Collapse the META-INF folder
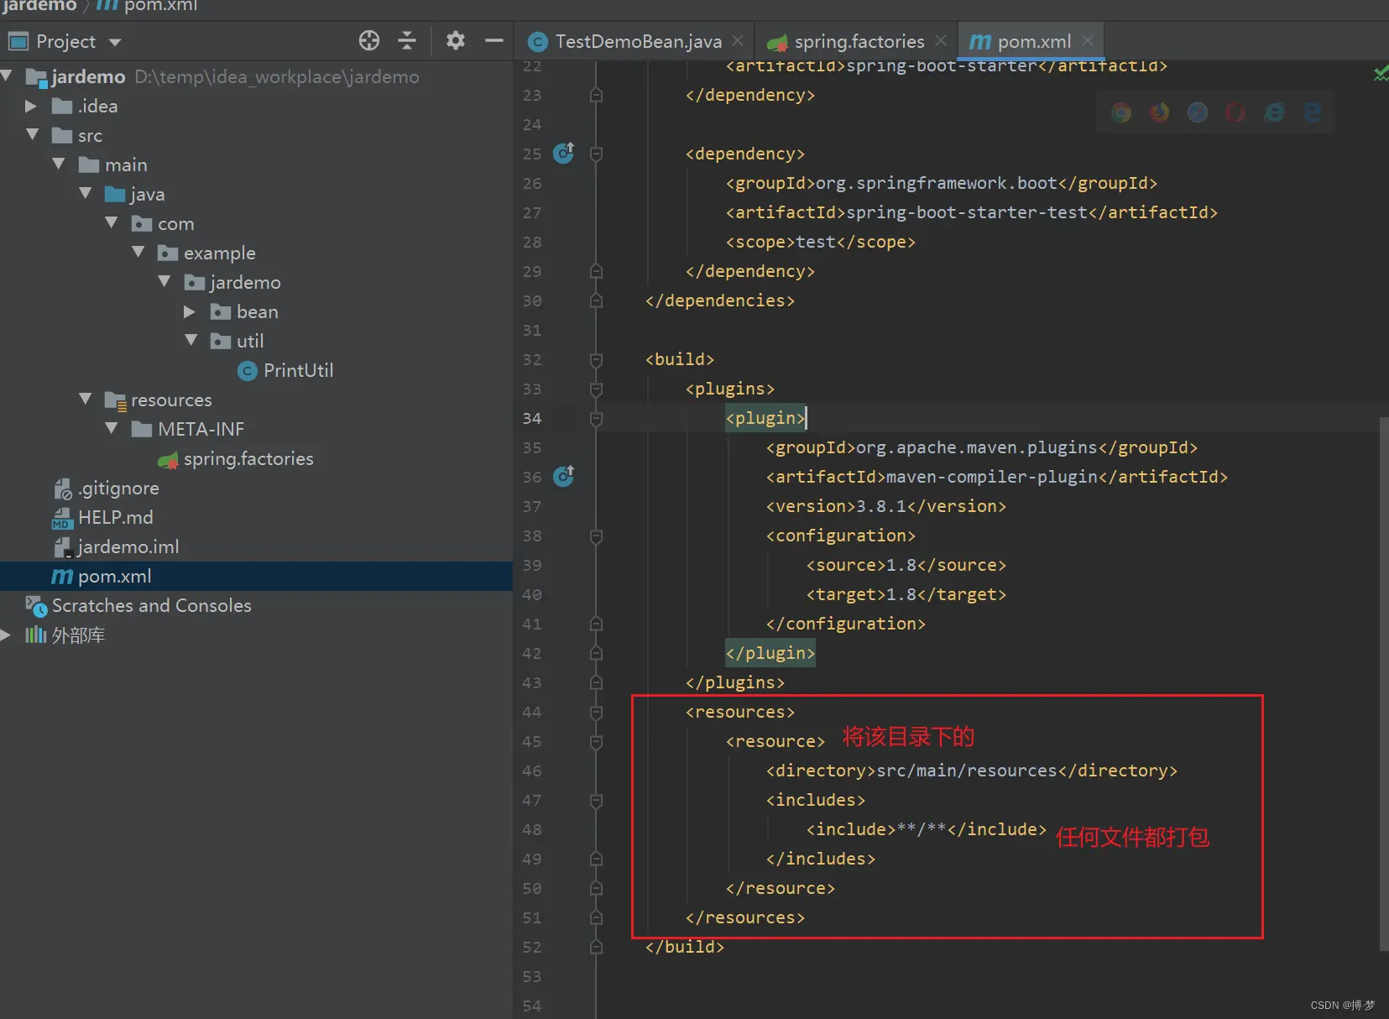 112,428
